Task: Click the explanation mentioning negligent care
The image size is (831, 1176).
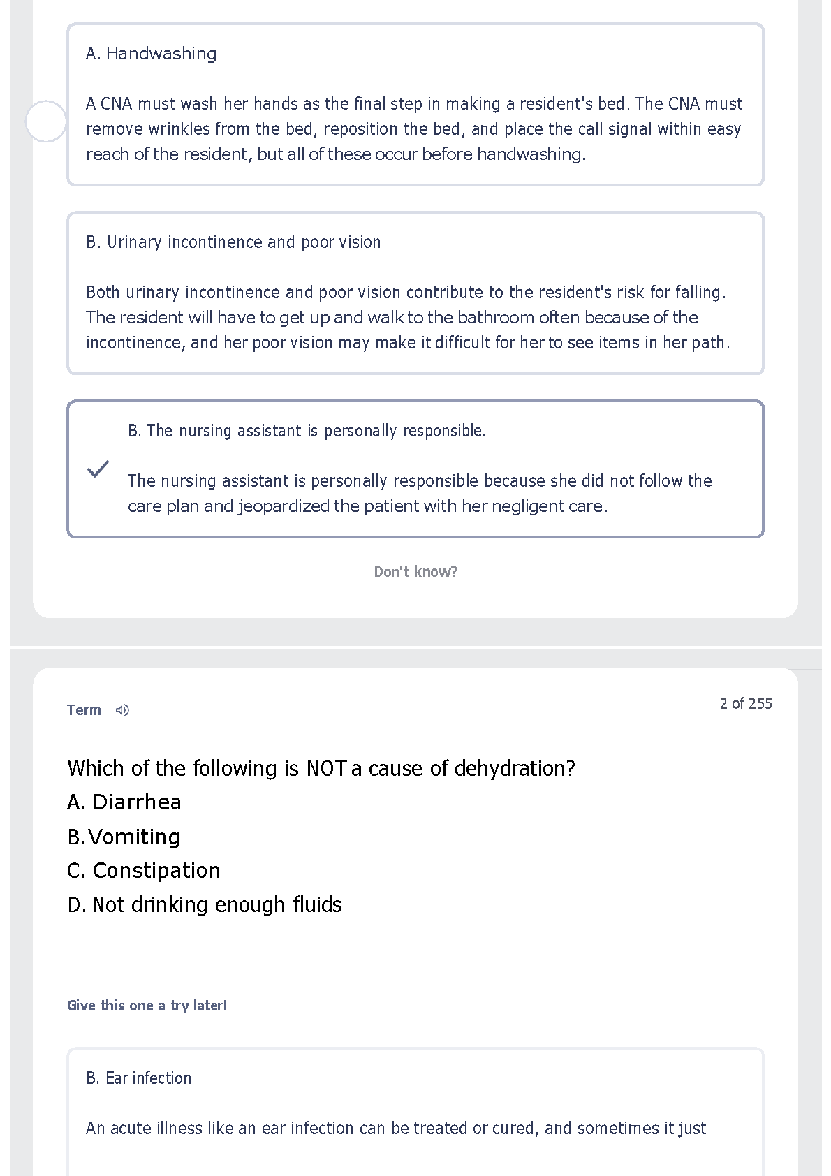Action: tap(419, 494)
